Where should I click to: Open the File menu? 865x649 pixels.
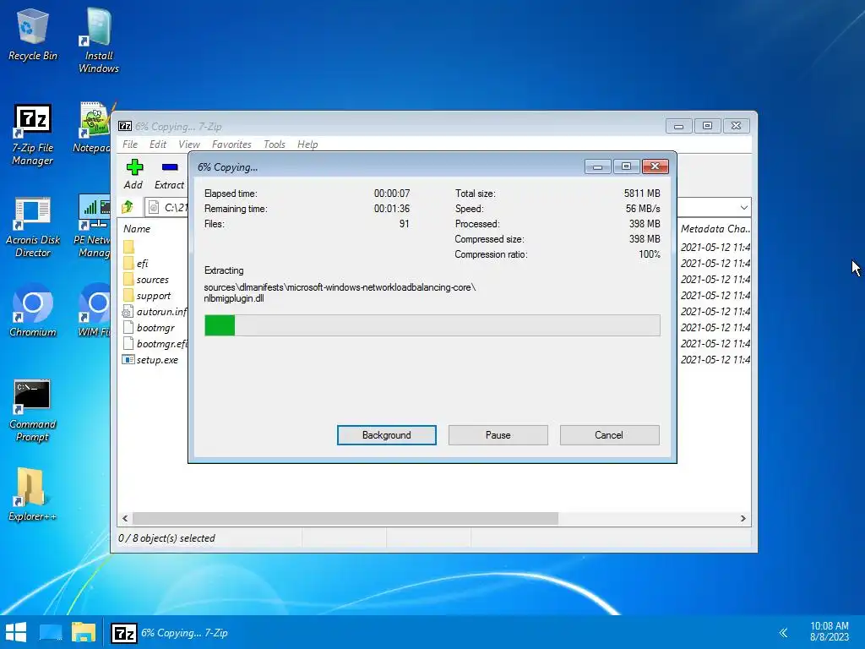tap(130, 144)
